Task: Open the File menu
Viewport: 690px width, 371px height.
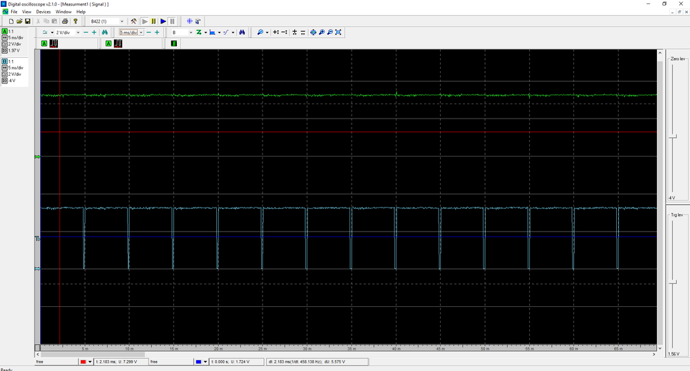Action: coord(14,12)
